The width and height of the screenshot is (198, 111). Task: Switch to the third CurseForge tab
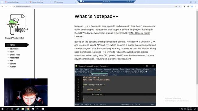click(x=64, y=2)
